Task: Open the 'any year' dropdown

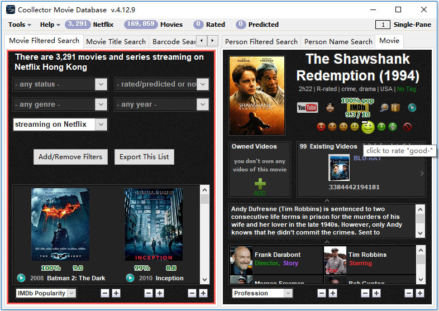Action: click(x=161, y=104)
